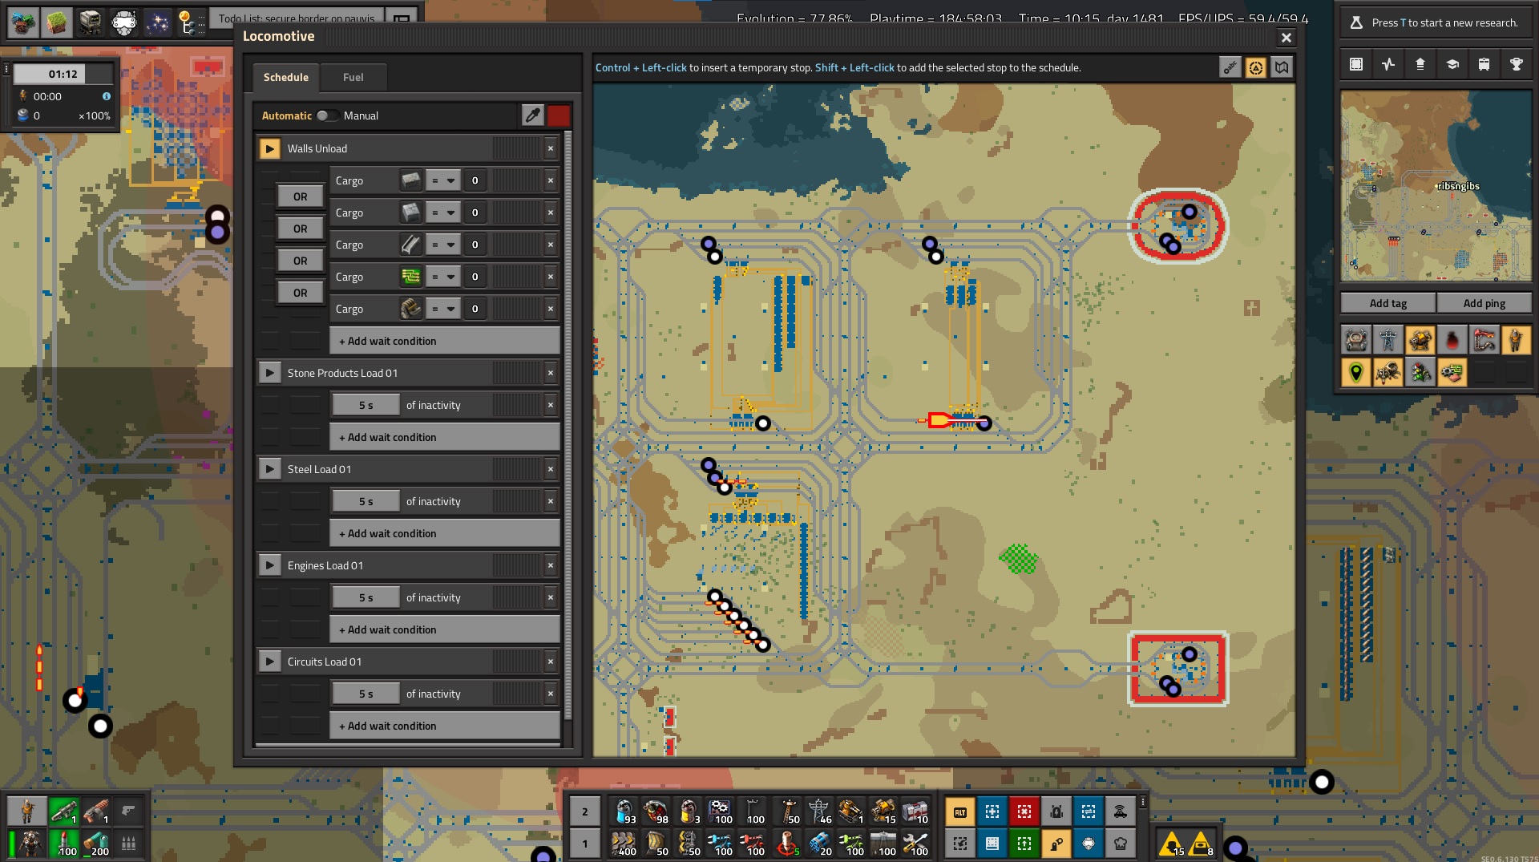Select the green upgrade planner shortcut
This screenshot has height=862, width=1539.
coord(1024,844)
